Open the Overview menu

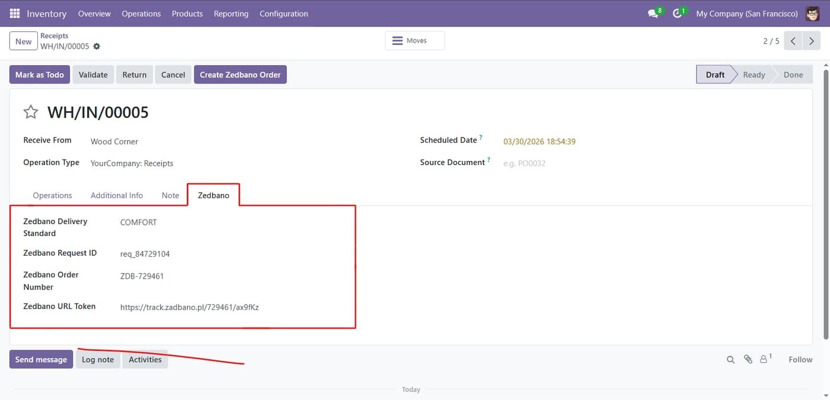(x=94, y=13)
